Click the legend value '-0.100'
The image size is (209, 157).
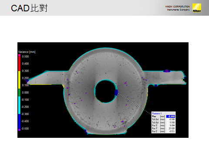pyautogui.click(x=25, y=100)
